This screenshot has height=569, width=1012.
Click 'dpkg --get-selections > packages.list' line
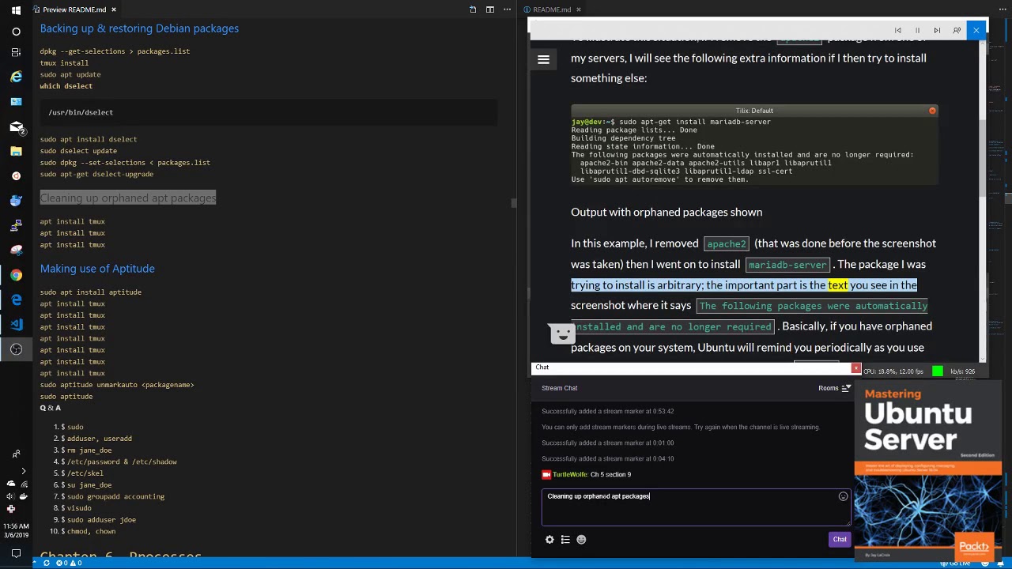tap(115, 51)
